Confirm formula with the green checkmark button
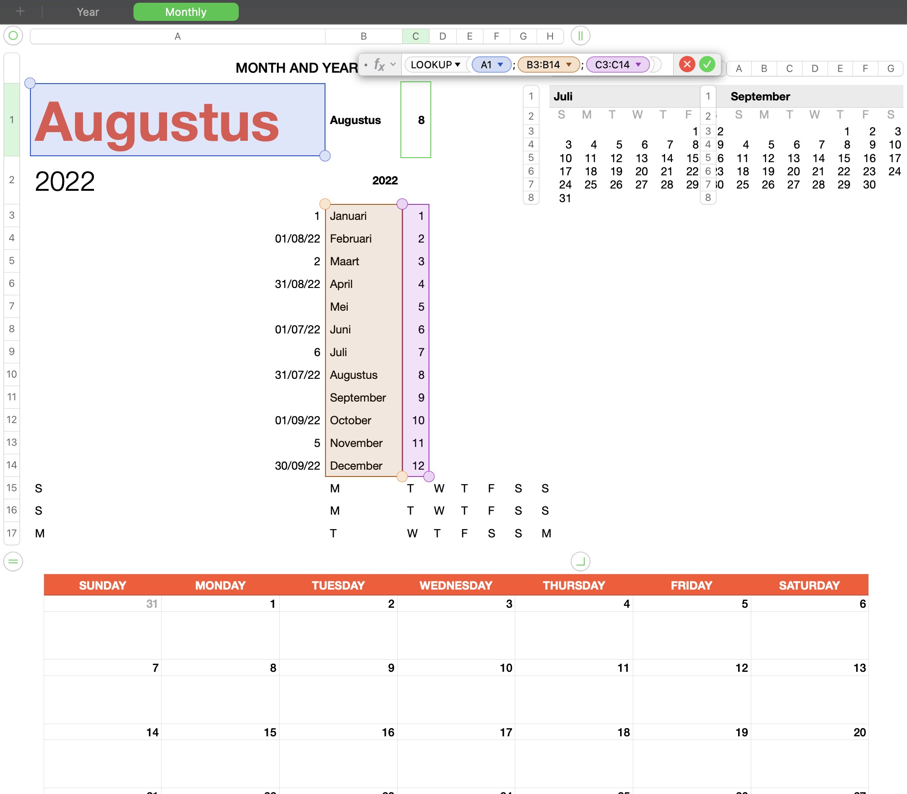The width and height of the screenshot is (907, 794). [706, 65]
